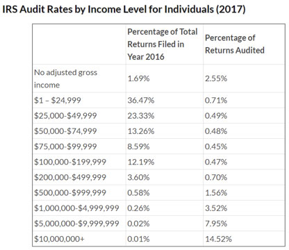Click the $500,000-$999,999 income range cell
This screenshot has width=289, height=250.
tap(70, 193)
